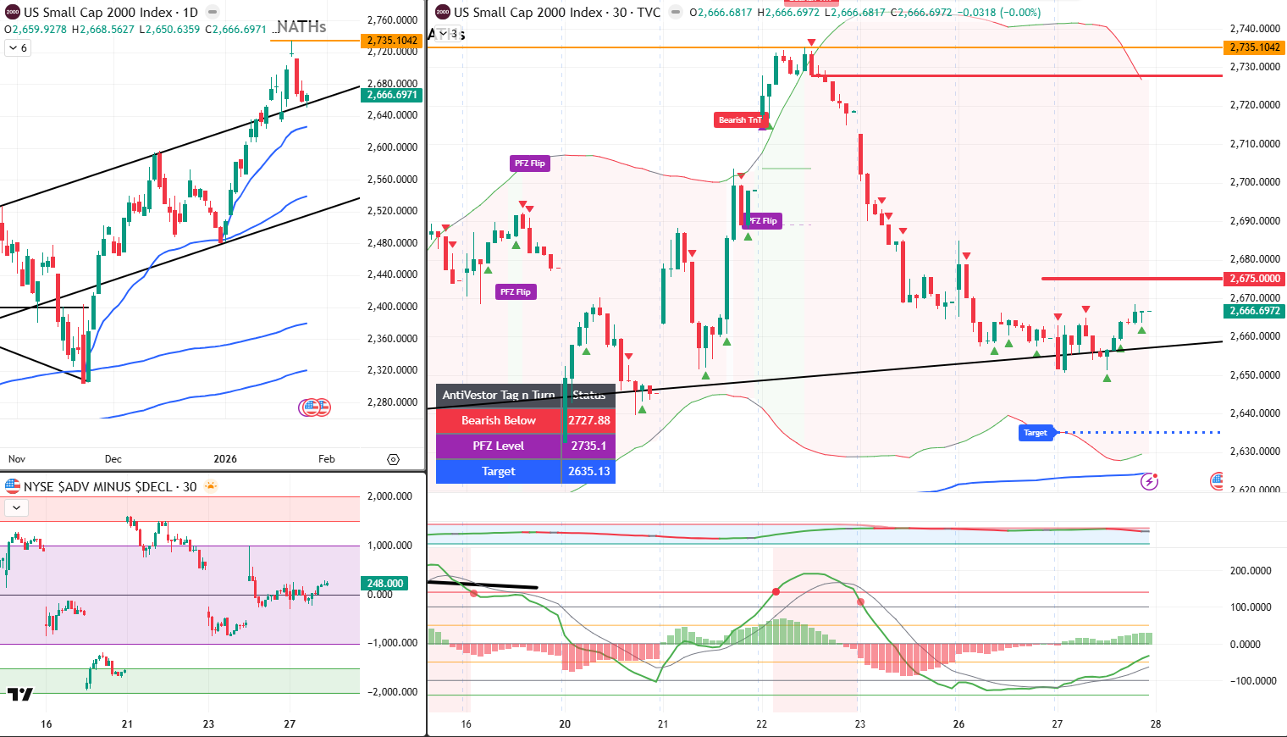Image resolution: width=1287 pixels, height=737 pixels.
Task: Expand the chevron on the NYSE breadth panel
Action: click(15, 508)
